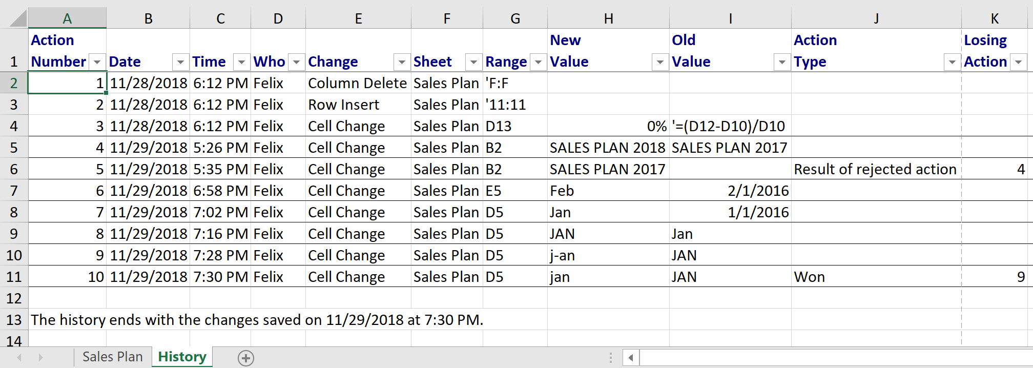The width and height of the screenshot is (1033, 368).
Task: Open Losing Action filter dropdown
Action: pyautogui.click(x=1018, y=63)
